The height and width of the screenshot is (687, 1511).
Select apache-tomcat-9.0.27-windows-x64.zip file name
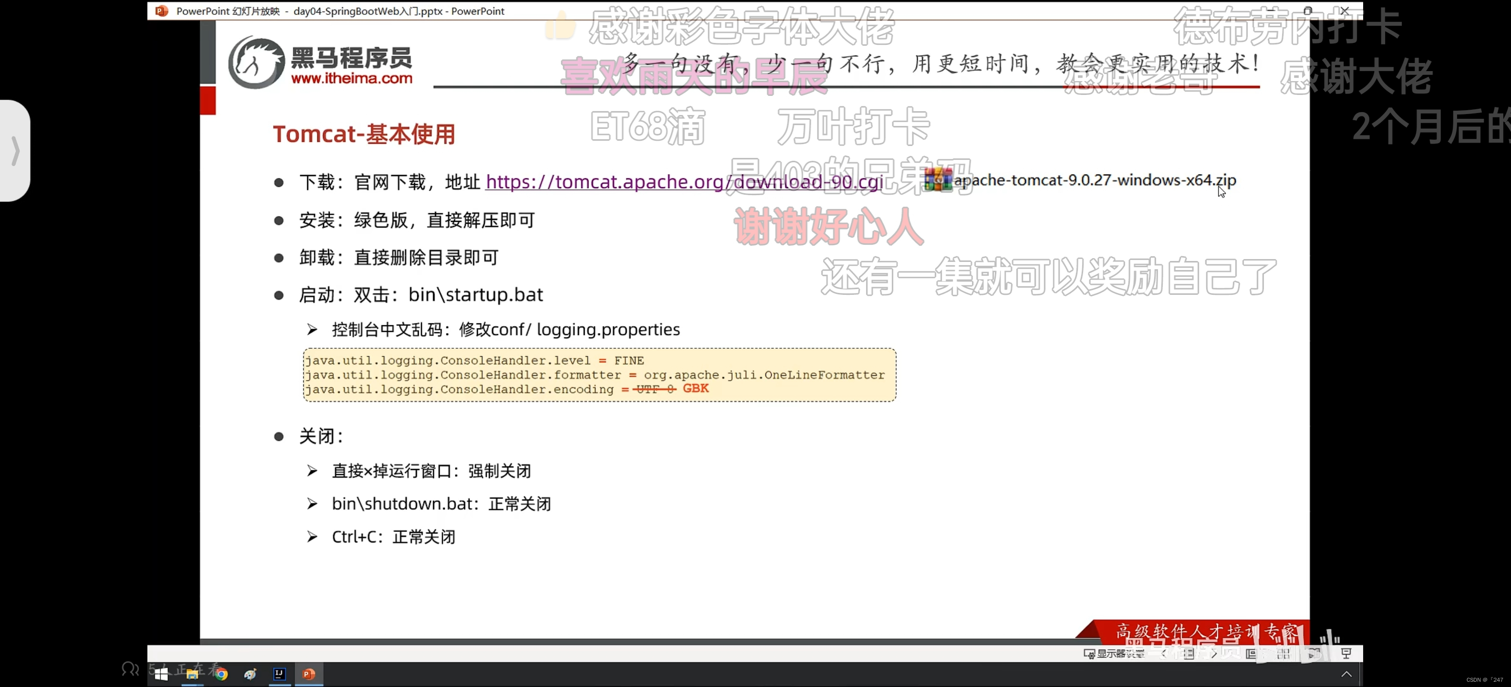click(1095, 180)
